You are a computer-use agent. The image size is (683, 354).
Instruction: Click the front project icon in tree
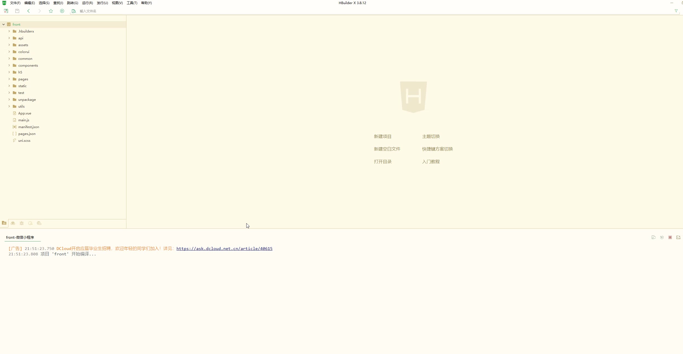[9, 24]
